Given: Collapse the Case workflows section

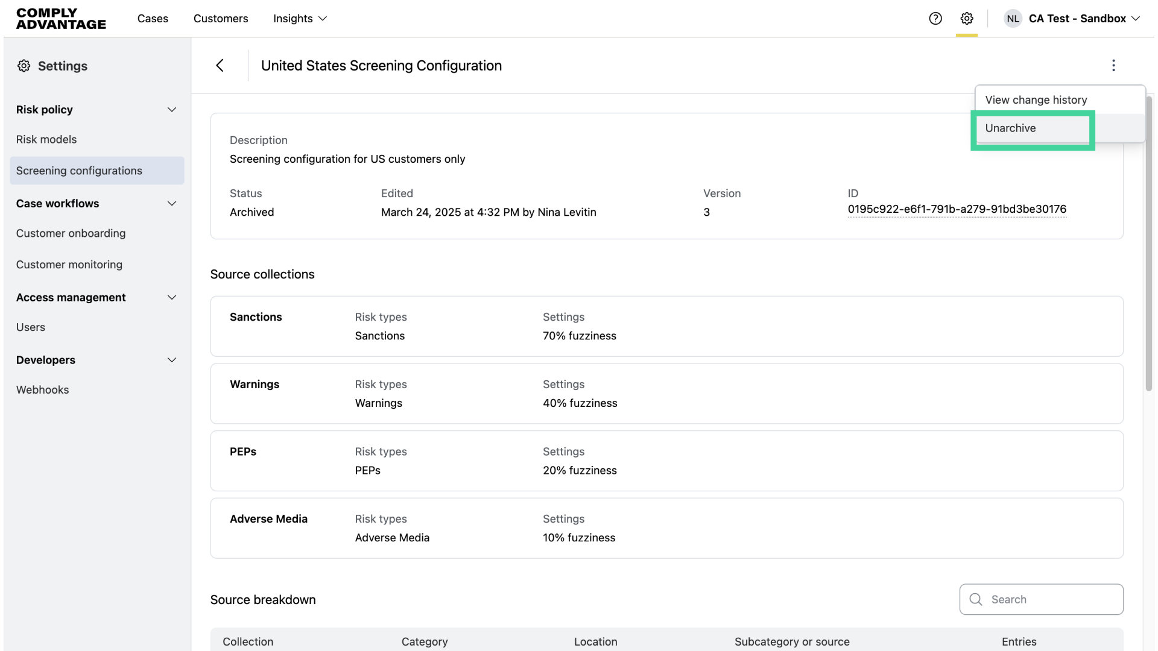Looking at the screenshot, I should tap(171, 204).
